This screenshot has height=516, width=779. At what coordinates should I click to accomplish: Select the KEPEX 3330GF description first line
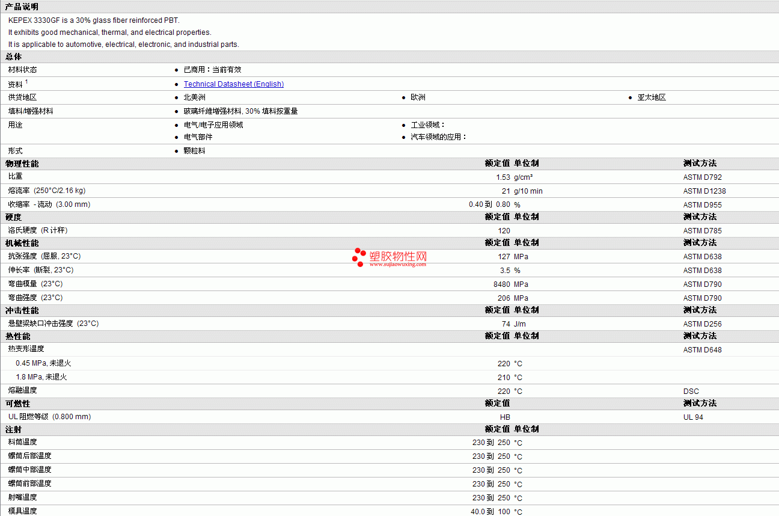coord(94,20)
